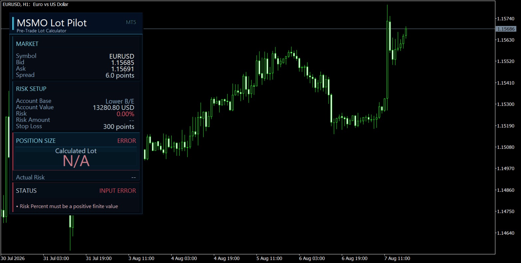521x263 pixels.
Task: Click the Account Base label
Action: pos(34,101)
